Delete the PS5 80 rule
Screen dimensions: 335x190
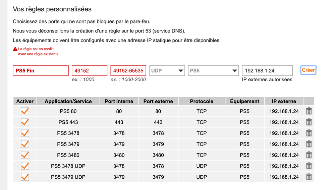[x=309, y=111]
